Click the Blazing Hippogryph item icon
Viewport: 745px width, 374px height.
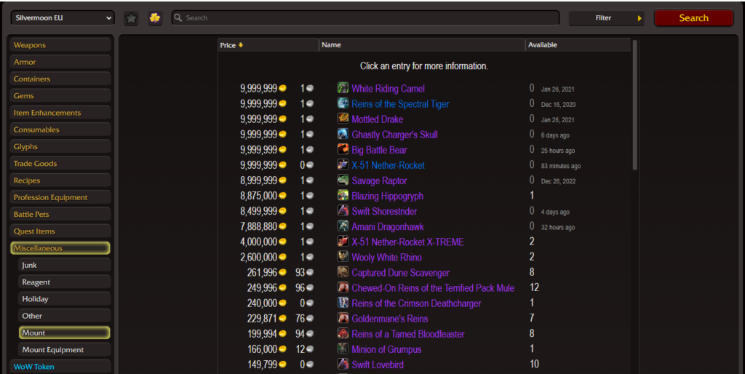(343, 195)
